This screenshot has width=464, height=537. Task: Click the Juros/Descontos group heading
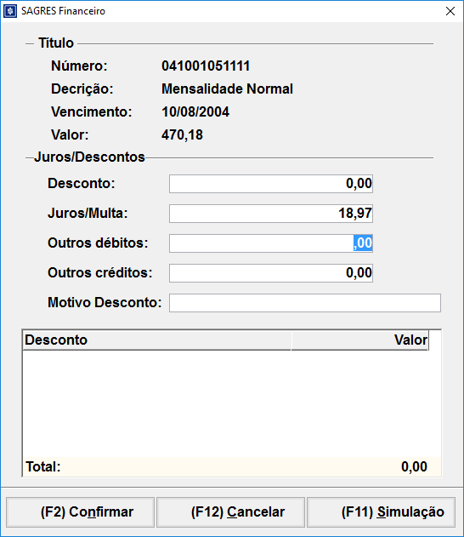pyautogui.click(x=89, y=157)
